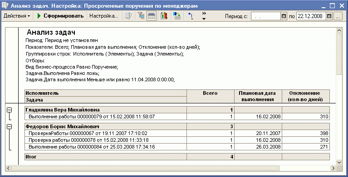
Task: Collapse the Федоров Борис Михайлович group
Action: (x=10, y=126)
